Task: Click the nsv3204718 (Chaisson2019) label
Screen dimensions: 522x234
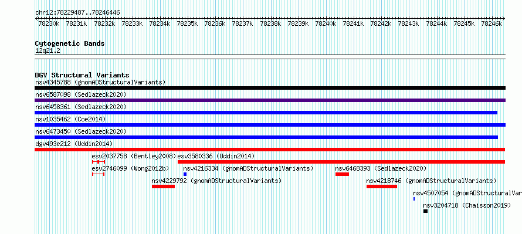Action: (467, 205)
